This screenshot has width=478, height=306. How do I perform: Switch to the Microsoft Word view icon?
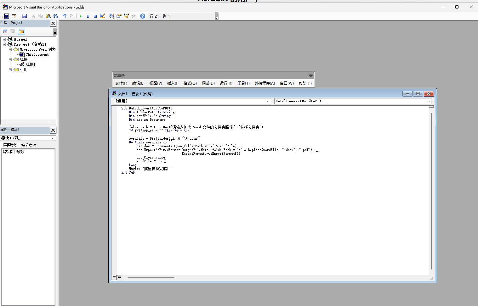(6, 16)
